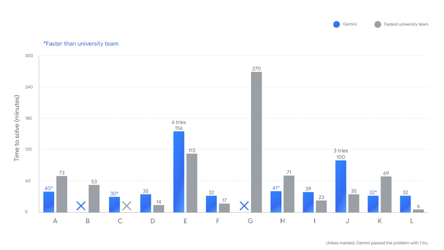Click the x-axis label I
444x250 pixels.
(315, 221)
